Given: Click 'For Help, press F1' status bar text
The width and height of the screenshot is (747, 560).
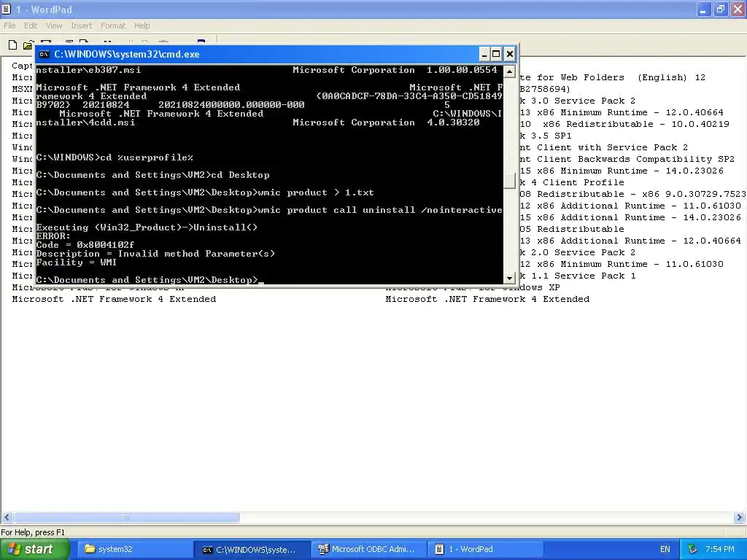Looking at the screenshot, I should click(33, 532).
